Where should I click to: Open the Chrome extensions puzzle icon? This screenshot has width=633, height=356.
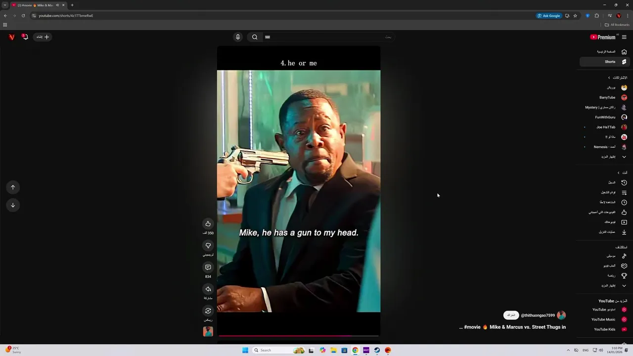pos(596,15)
